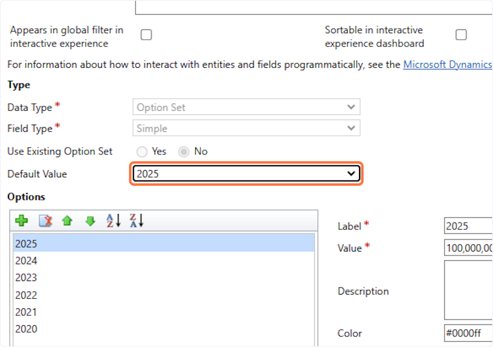Click the Color hex value field

[468, 333]
